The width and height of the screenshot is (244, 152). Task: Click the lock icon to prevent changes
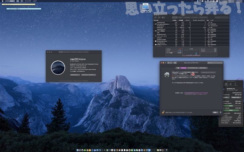163,112
